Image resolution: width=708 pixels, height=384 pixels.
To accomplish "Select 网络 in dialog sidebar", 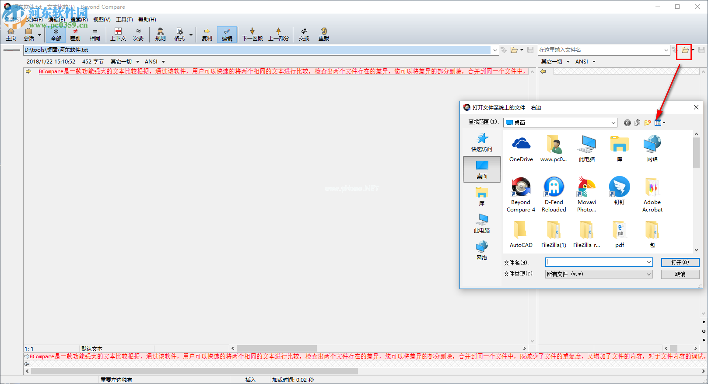I will (482, 250).
